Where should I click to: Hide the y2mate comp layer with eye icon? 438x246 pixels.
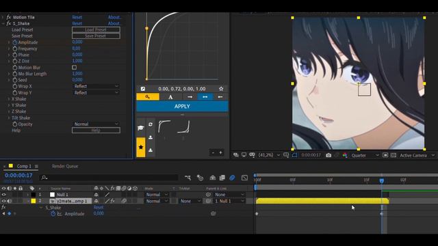[3, 201]
